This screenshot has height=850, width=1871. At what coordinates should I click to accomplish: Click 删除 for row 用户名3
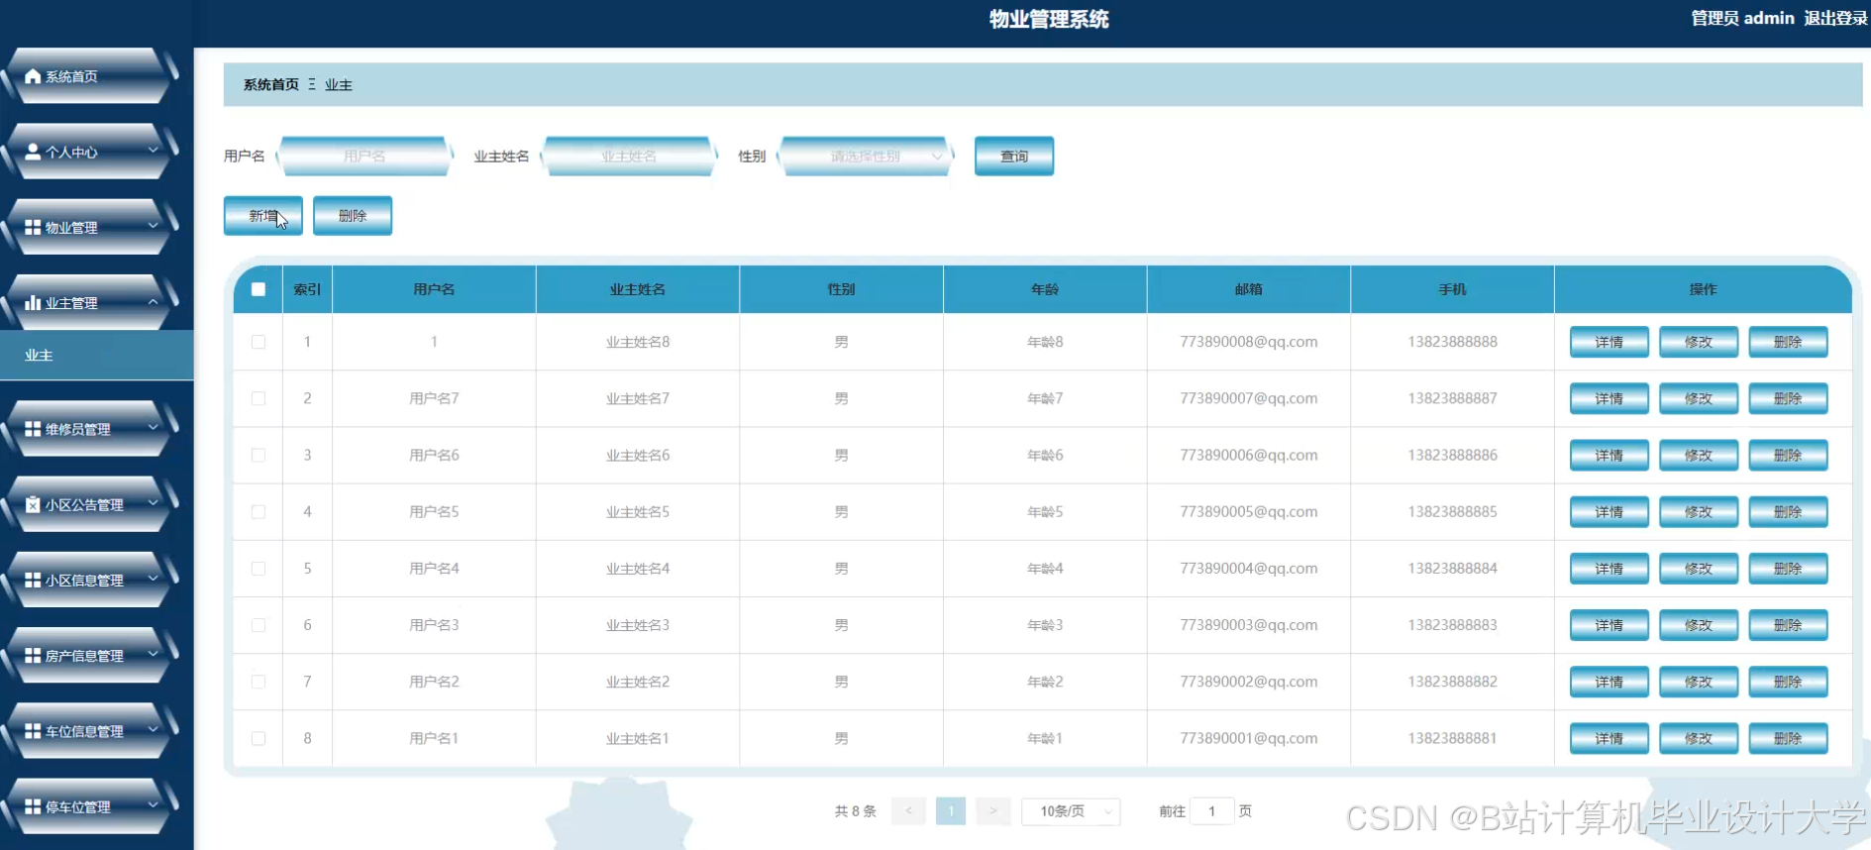tap(1788, 625)
